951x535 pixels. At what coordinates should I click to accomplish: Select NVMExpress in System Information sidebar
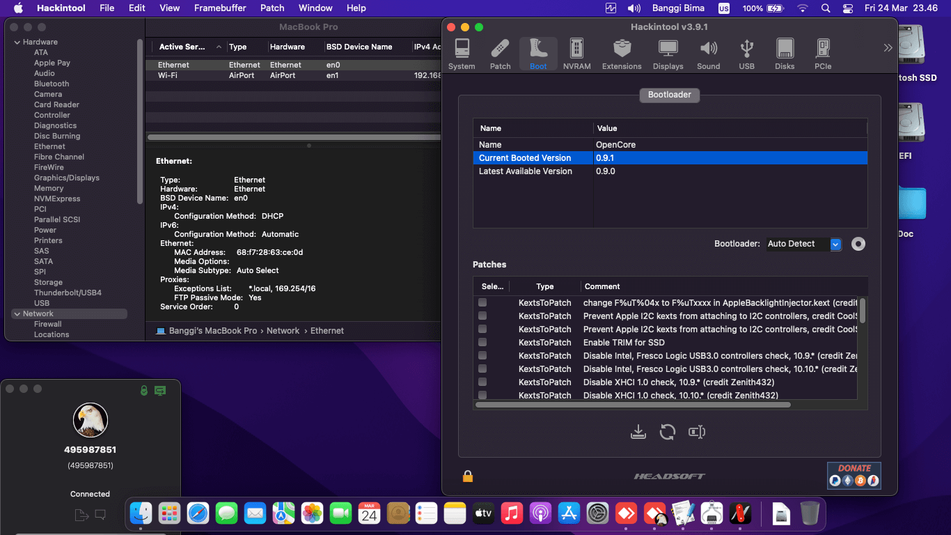pyautogui.click(x=57, y=199)
